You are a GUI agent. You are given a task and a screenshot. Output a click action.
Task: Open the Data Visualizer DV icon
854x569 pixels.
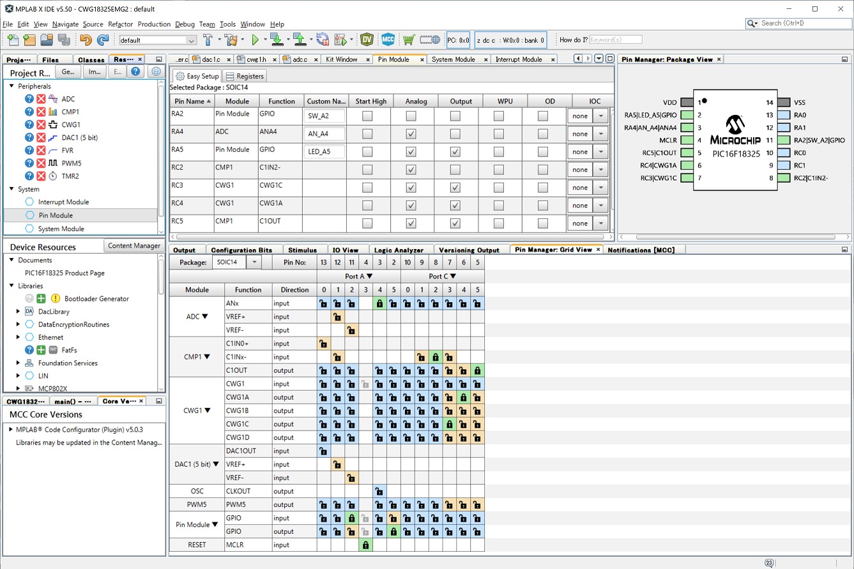point(367,40)
